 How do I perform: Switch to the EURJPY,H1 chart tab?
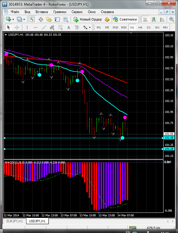tap(15, 221)
